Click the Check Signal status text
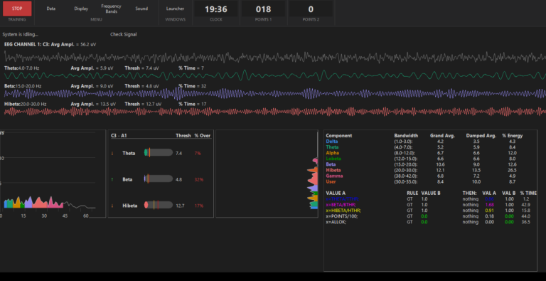546x281 pixels. [124, 35]
